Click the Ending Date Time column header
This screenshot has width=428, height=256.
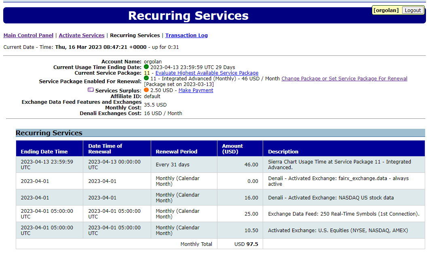tap(49, 149)
